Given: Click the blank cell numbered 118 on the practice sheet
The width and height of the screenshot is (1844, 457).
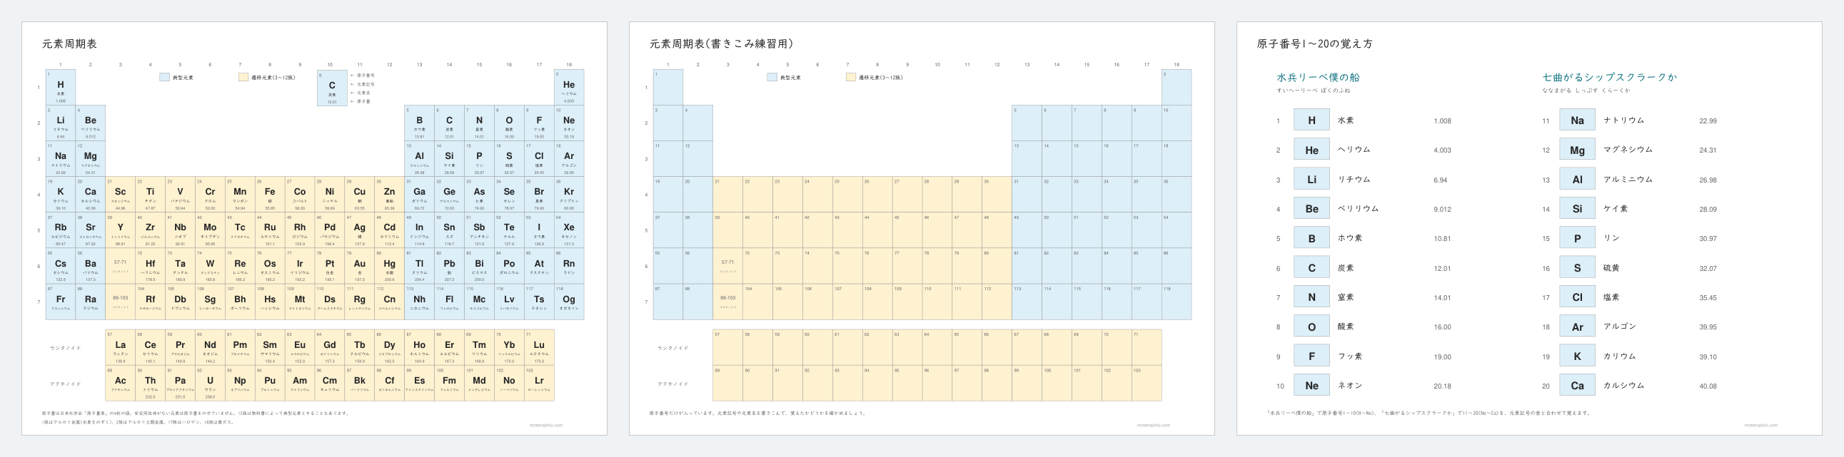Looking at the screenshot, I should point(1176,302).
